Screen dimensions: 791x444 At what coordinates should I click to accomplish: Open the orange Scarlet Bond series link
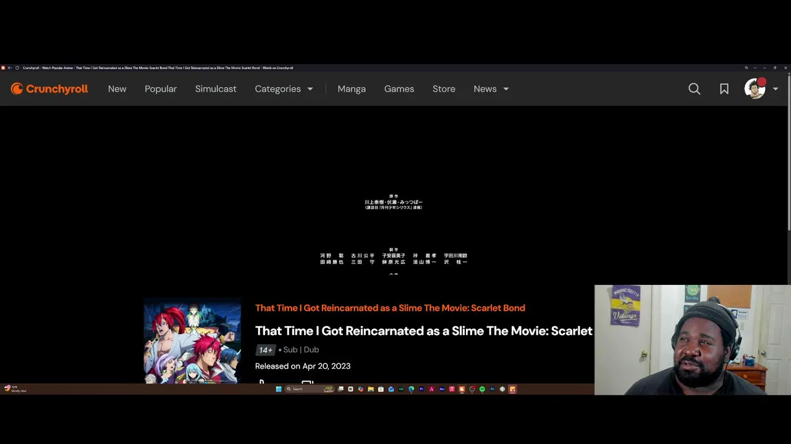click(390, 308)
